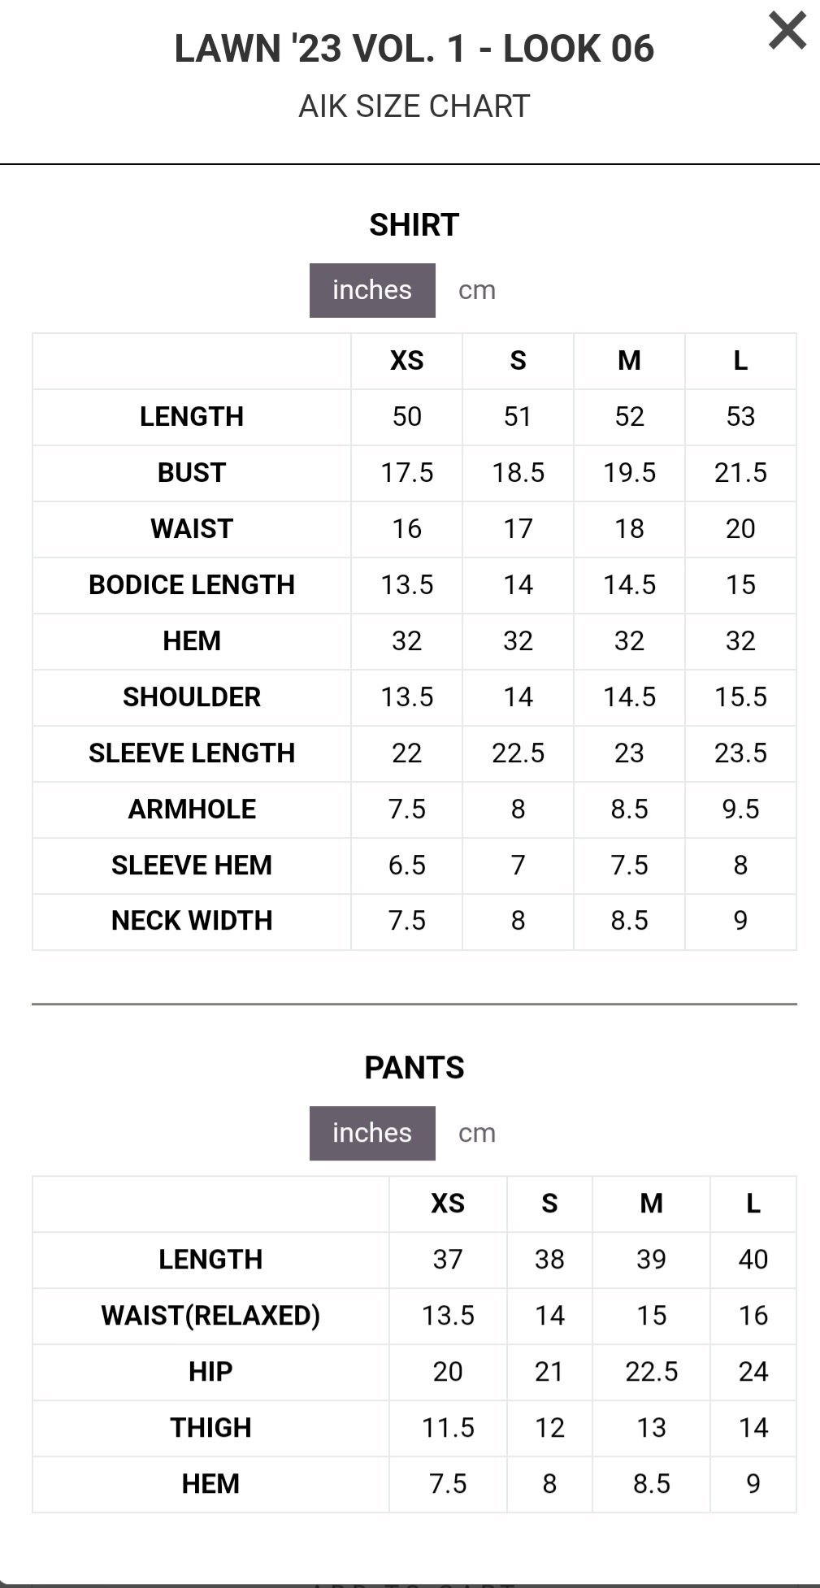Click the pants M column header
This screenshot has width=820, height=1588.
click(651, 1204)
